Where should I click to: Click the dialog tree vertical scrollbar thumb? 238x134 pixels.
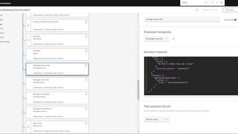coord(138,90)
